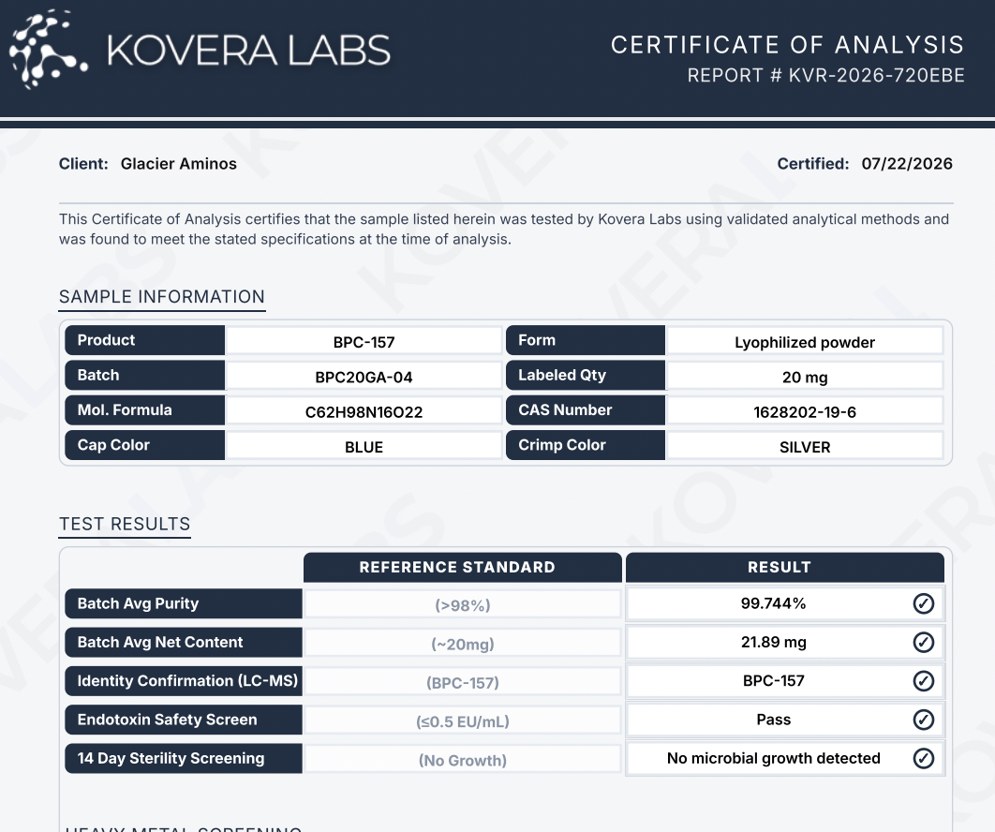Click the net content result 21.89 mg
995x832 pixels.
(774, 642)
